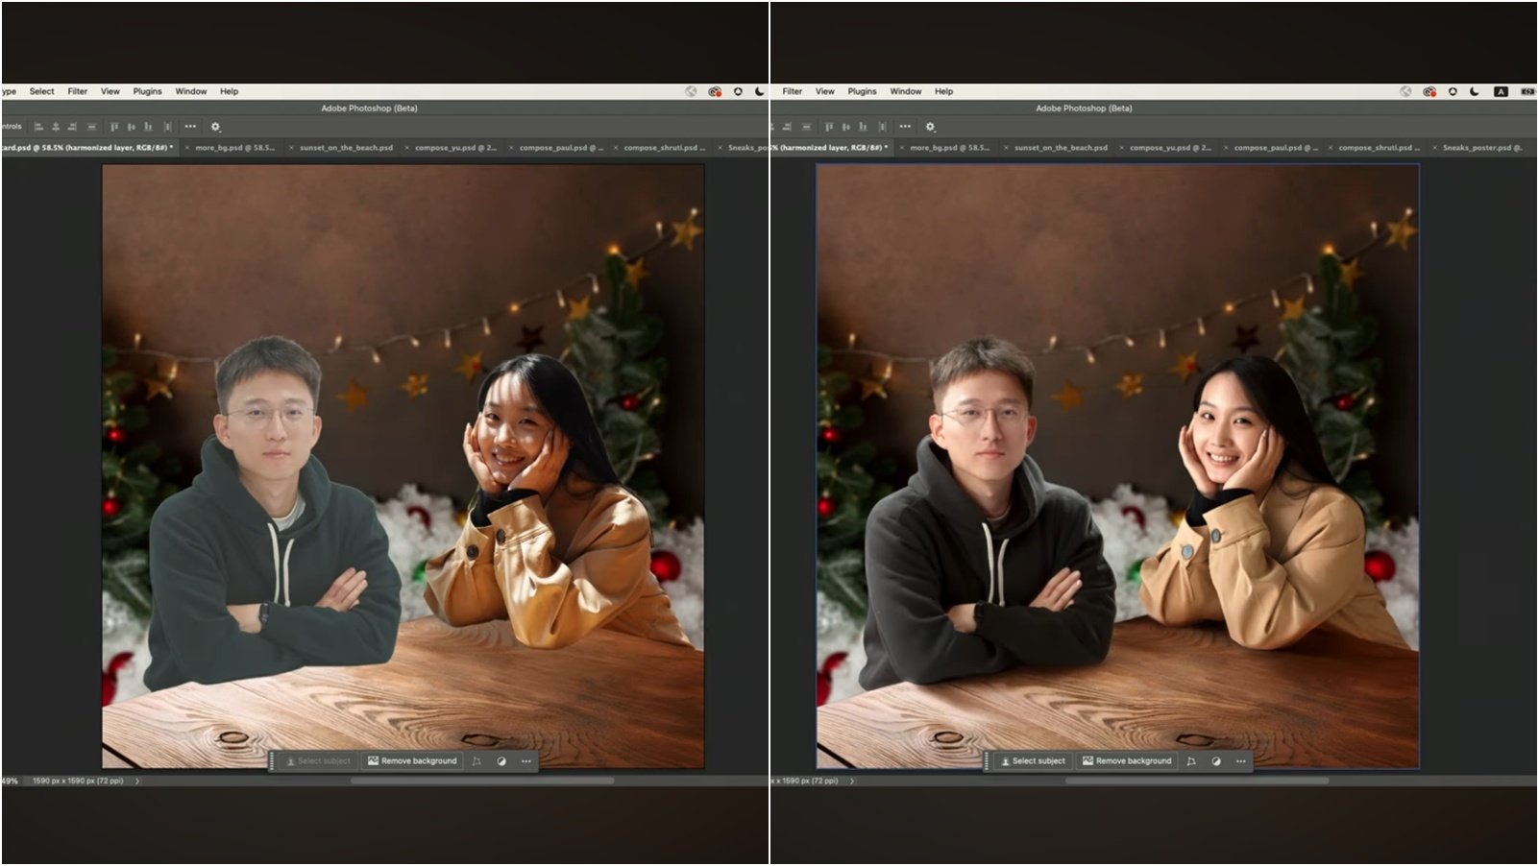1539x866 pixels.
Task: Click the greyed globe icon, left window menu bar
Action: [691, 91]
